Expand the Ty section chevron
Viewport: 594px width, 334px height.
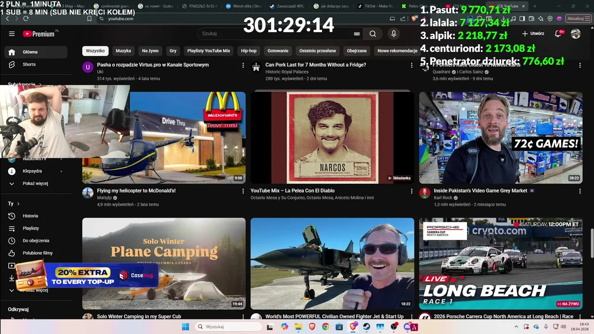[18, 204]
